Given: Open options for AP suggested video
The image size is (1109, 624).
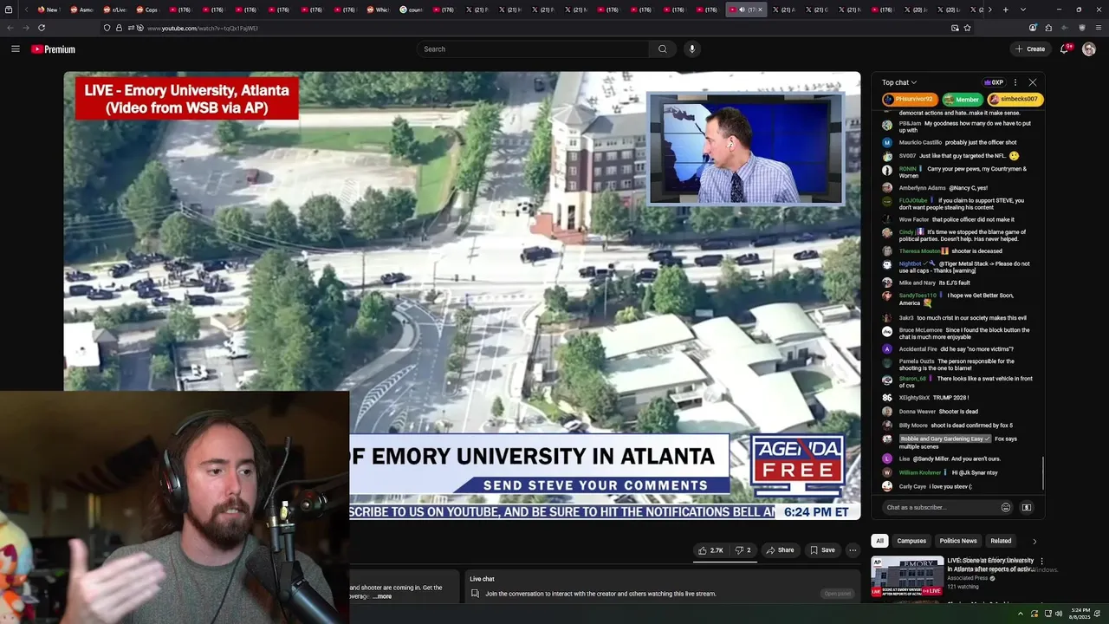Looking at the screenshot, I should coord(1041,562).
